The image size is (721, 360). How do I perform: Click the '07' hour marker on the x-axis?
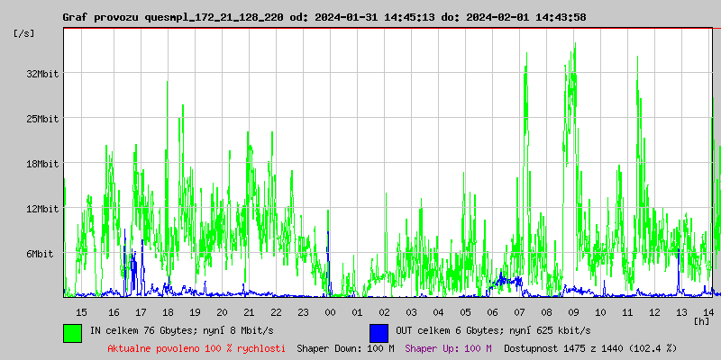(519, 311)
